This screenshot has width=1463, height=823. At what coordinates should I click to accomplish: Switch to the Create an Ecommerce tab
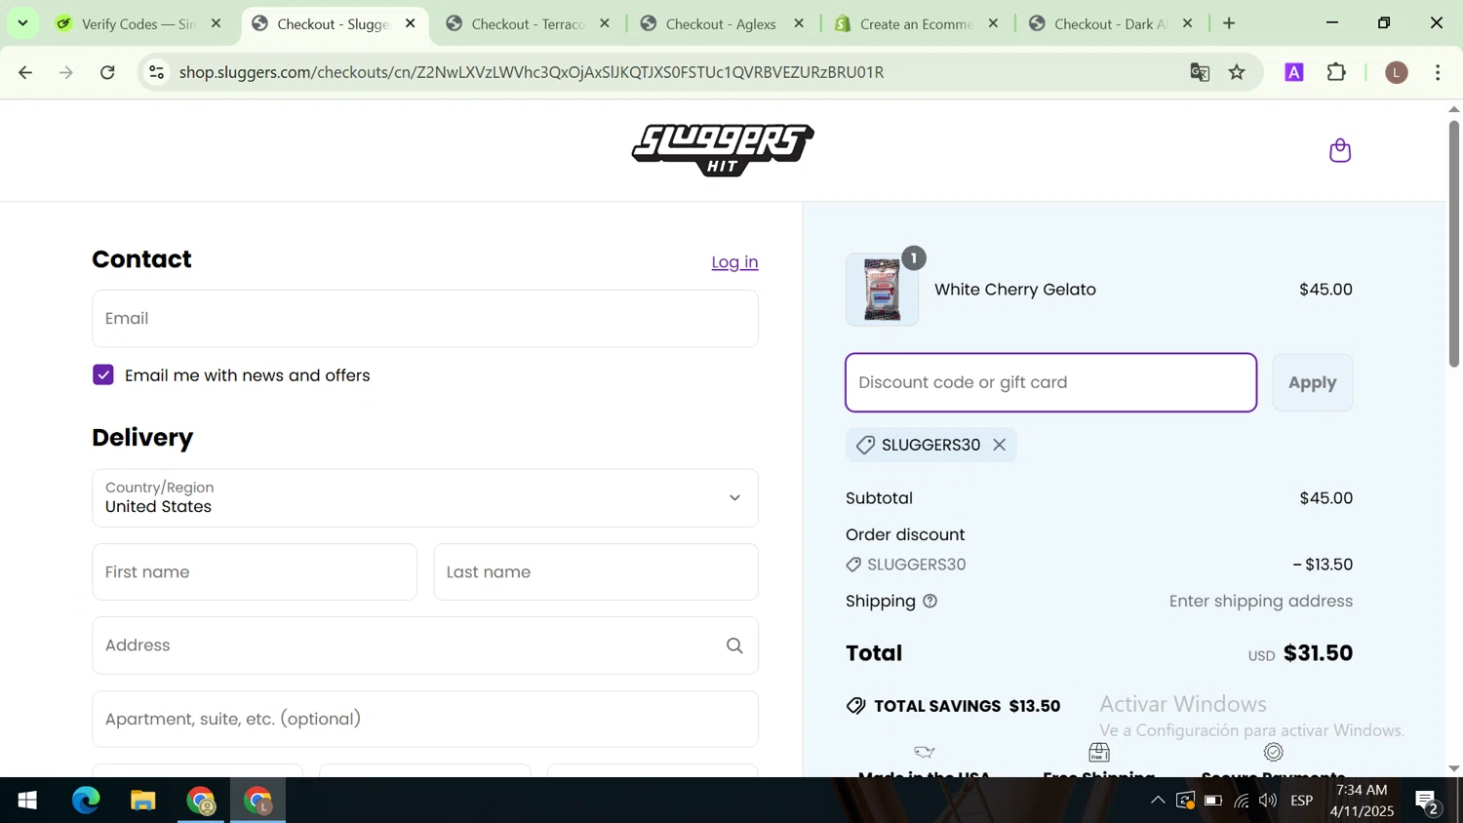(916, 23)
